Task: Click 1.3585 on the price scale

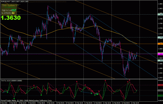Action: [x=160, y=64]
